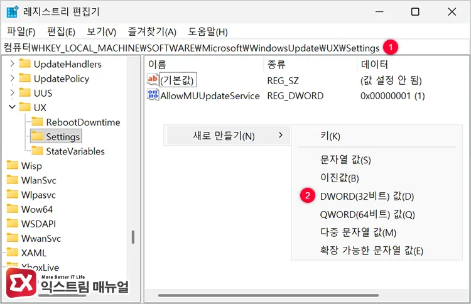Select the Wow64 tree label
Viewport: 471px width, 304px height.
coord(37,209)
